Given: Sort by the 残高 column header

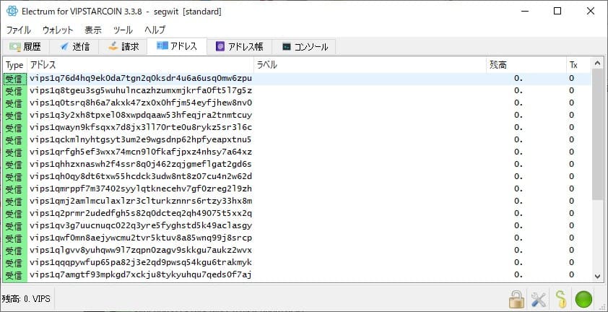Looking at the screenshot, I should 526,65.
